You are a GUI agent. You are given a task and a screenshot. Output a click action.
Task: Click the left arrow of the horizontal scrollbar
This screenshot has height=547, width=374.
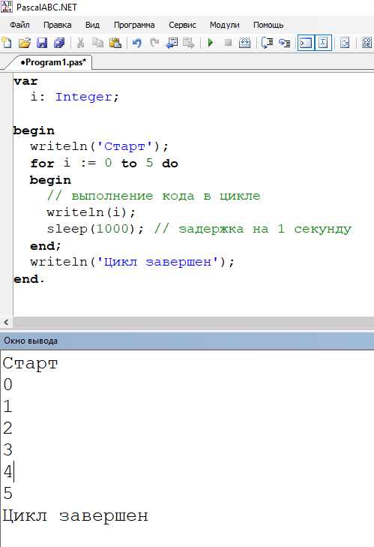tap(6, 323)
